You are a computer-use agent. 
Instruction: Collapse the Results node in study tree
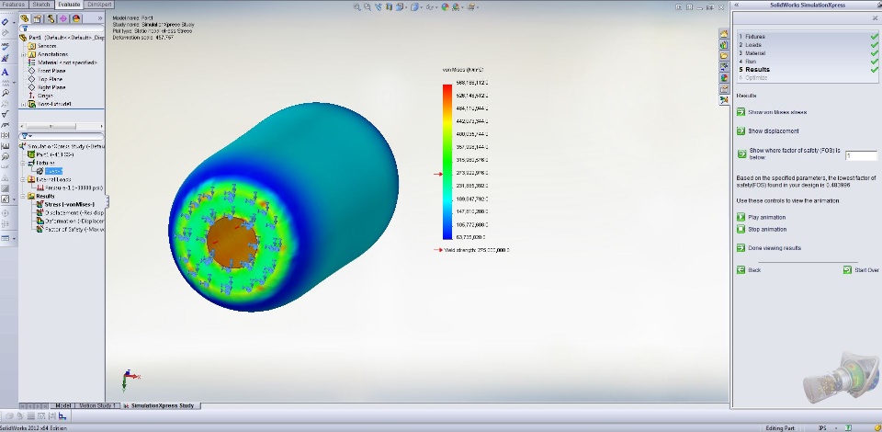(24, 197)
